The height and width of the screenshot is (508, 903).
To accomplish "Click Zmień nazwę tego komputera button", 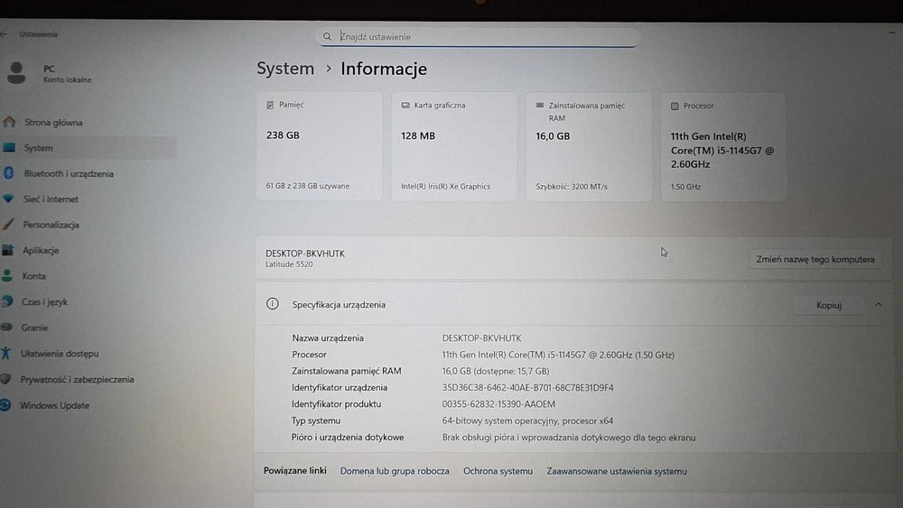I will click(815, 260).
